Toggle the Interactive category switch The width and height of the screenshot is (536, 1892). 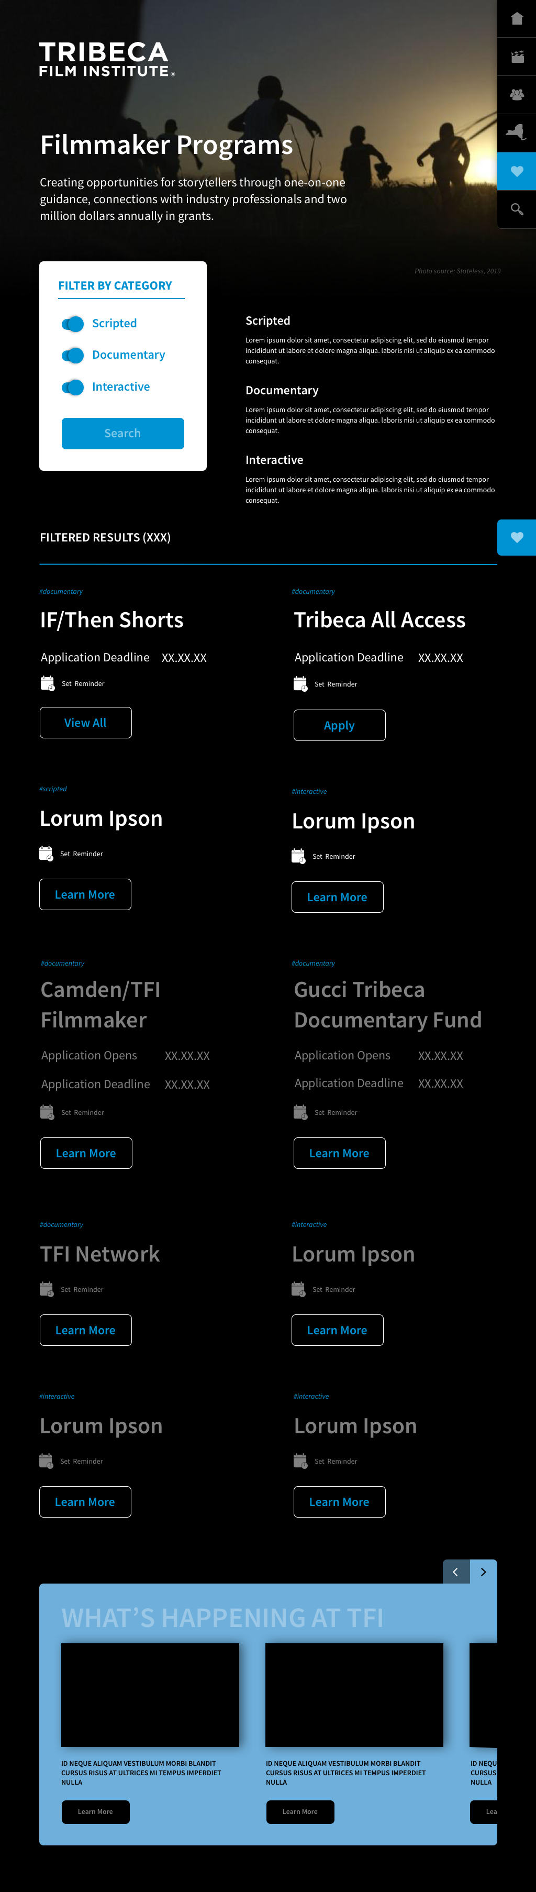tap(73, 386)
